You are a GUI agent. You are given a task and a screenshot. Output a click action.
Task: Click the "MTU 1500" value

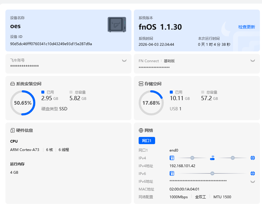coord(222,197)
